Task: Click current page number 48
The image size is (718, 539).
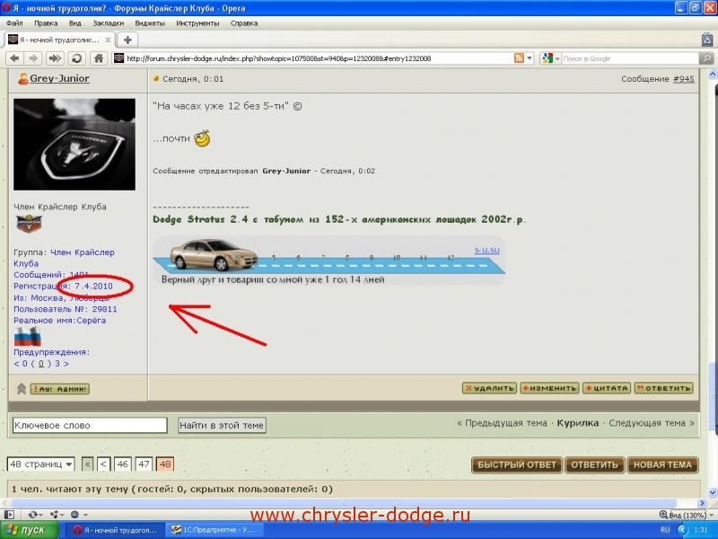Action: pos(165,464)
